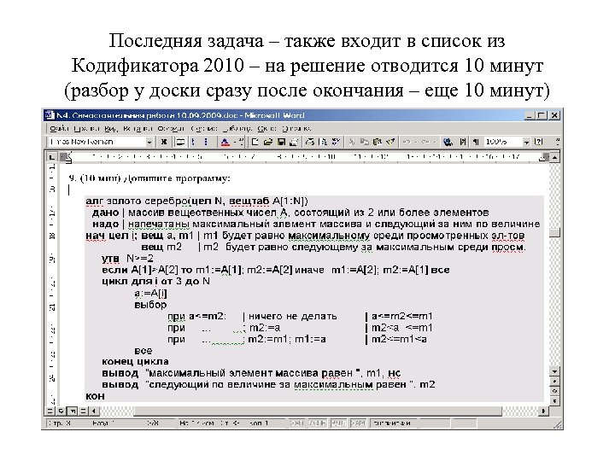Click the Open file folder icon
Viewport: 615px width, 461px height.
pos(268,142)
